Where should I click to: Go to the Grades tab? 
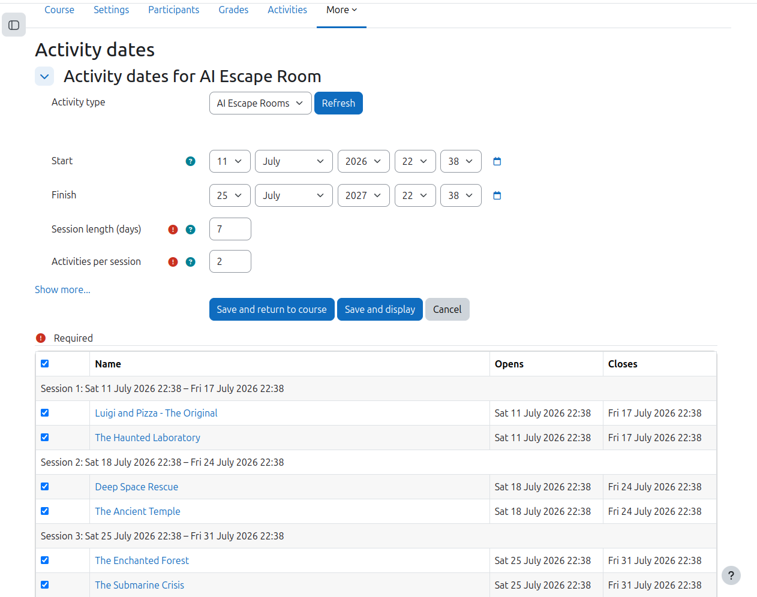(x=233, y=10)
